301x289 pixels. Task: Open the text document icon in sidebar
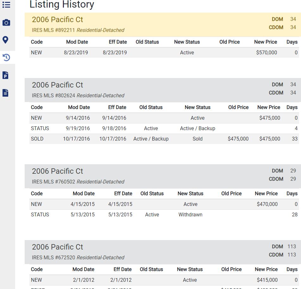(x=5, y=93)
